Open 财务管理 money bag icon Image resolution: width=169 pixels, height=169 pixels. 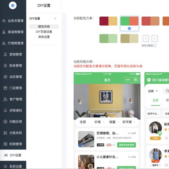point(5,66)
